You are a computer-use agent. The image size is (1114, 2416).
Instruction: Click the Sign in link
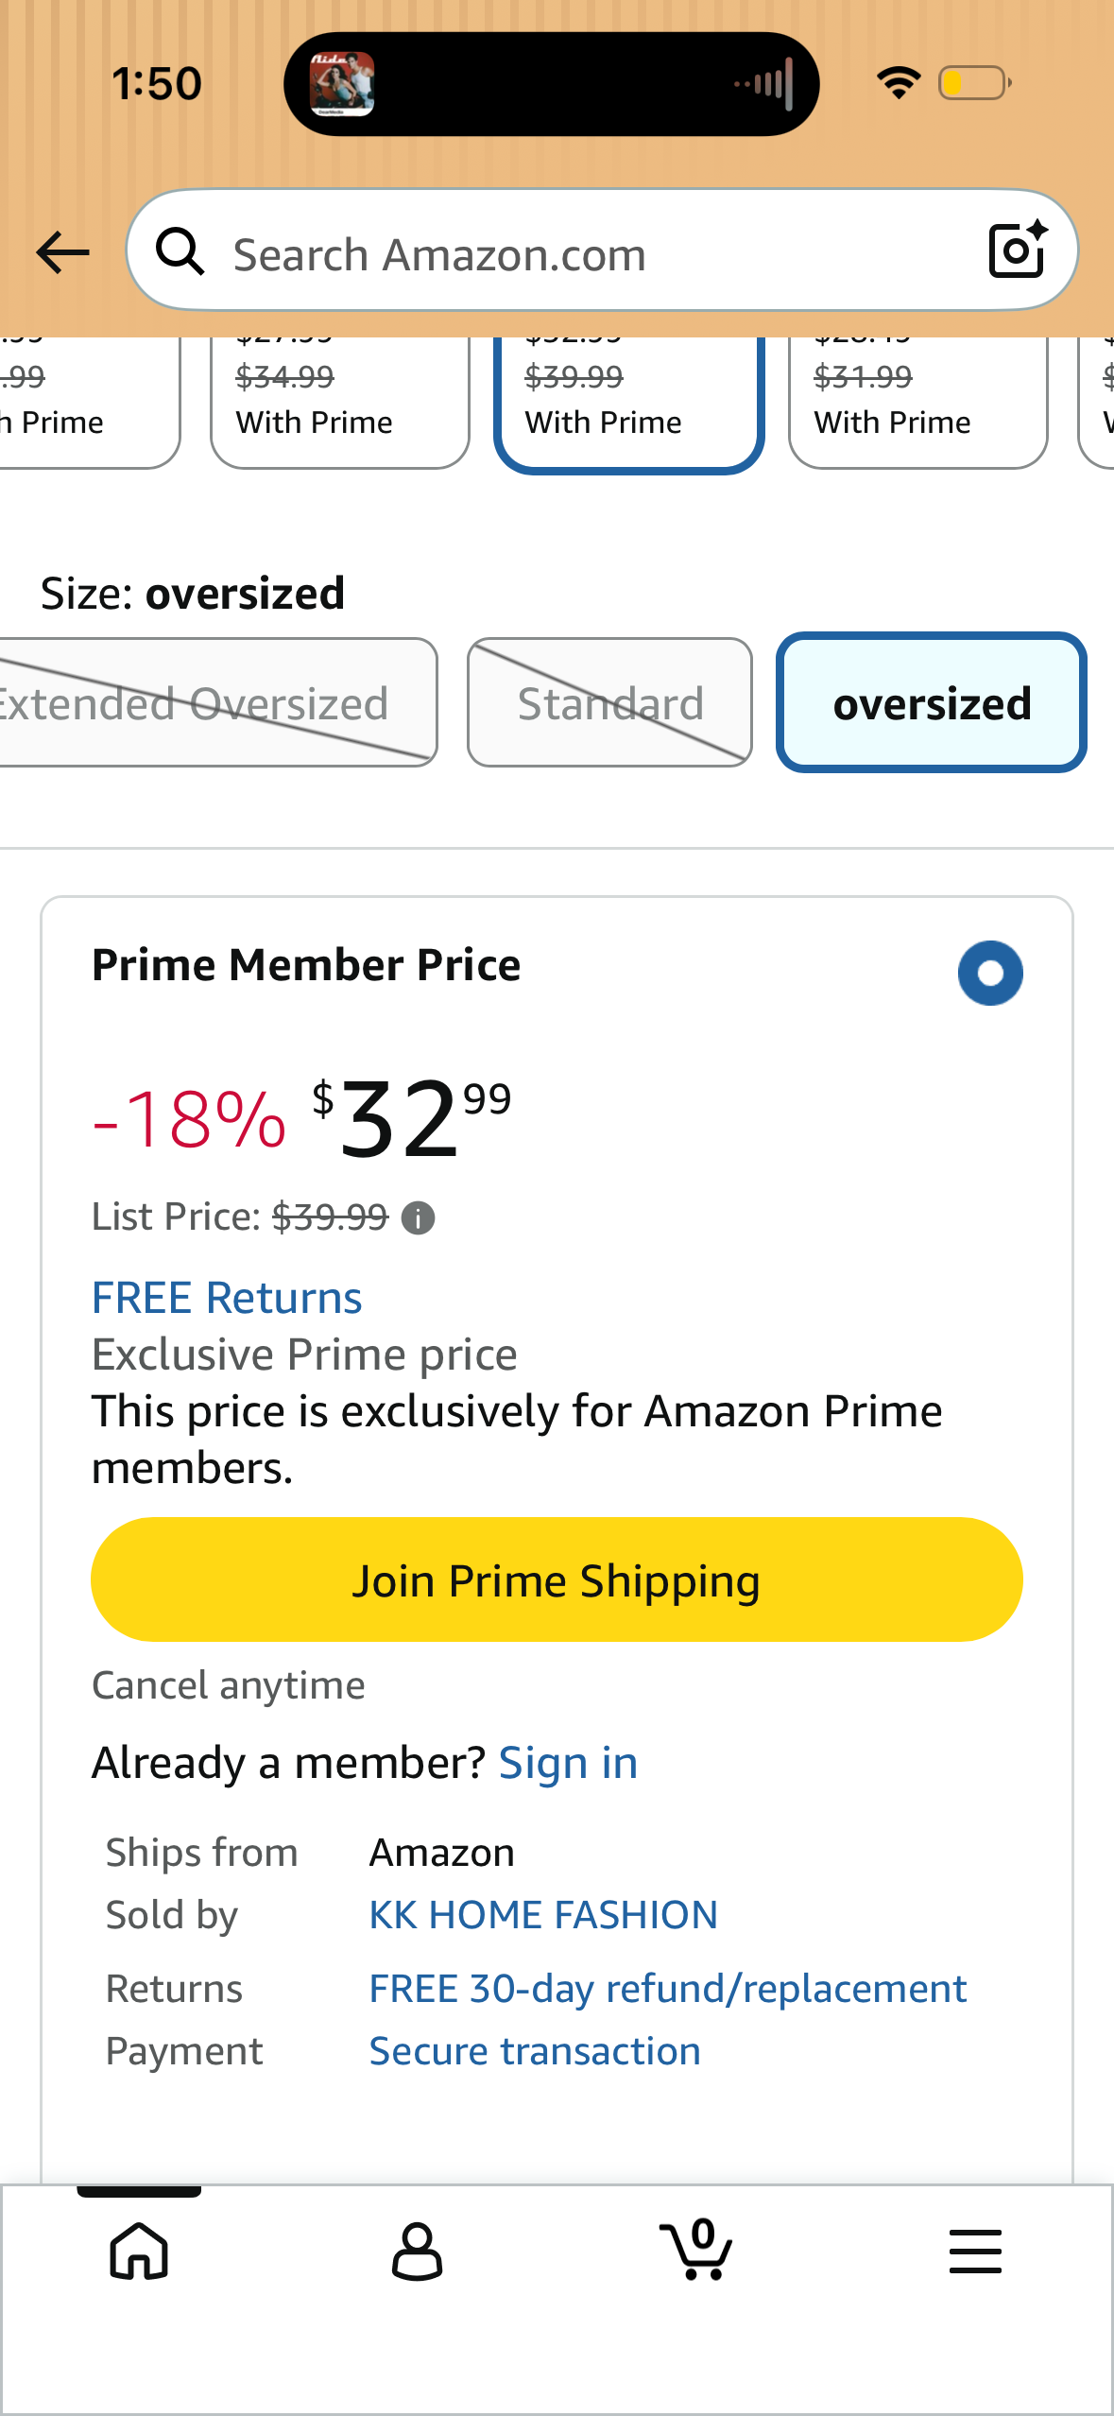click(568, 1763)
